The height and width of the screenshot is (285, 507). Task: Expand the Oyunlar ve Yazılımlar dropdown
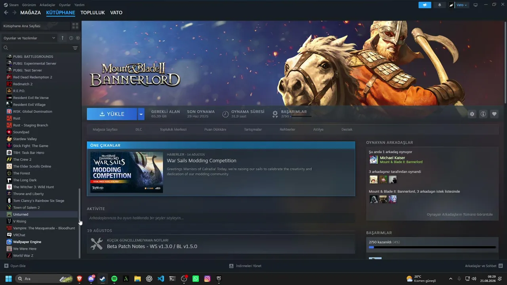[29, 38]
